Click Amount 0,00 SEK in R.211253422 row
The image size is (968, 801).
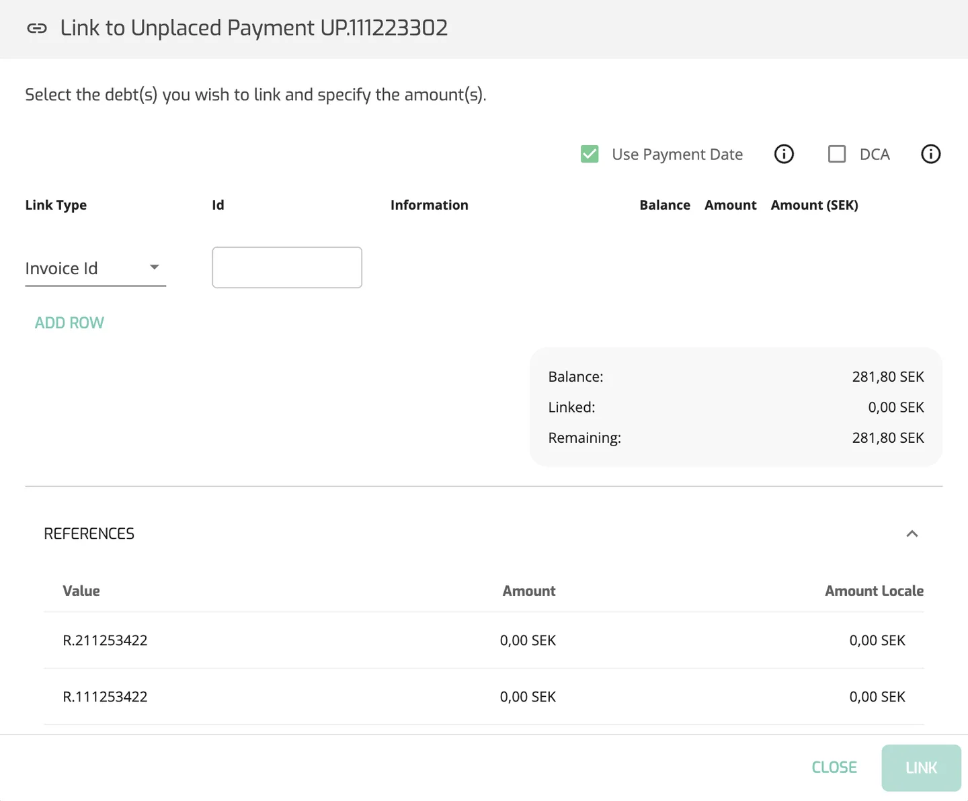tap(528, 640)
